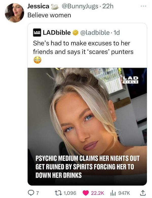152x198 pixels.
Task: Open the quoted post's photo of the woman
Action: click(87, 126)
